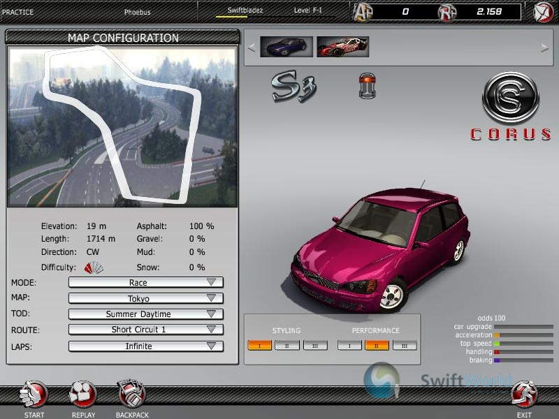Click the RP currency icon showing 2.158
559x419 pixels.
point(448,10)
